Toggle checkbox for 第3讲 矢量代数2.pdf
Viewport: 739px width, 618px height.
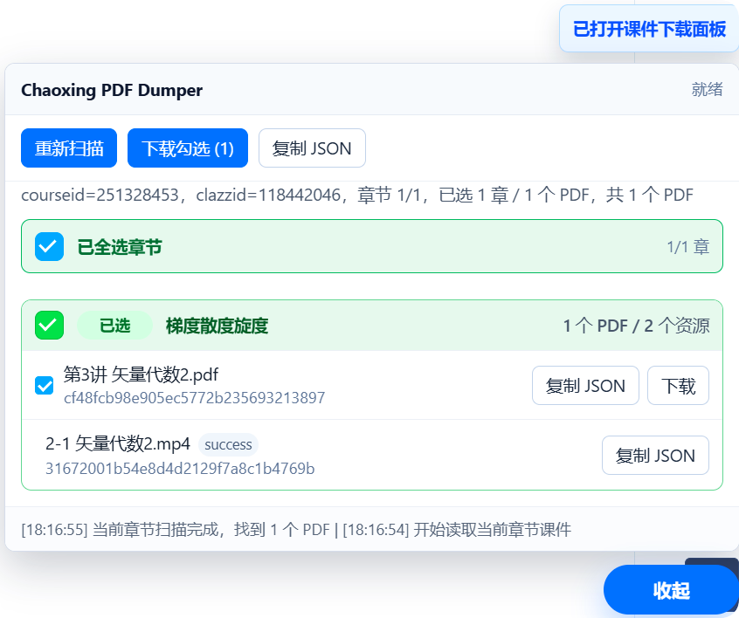(x=45, y=385)
